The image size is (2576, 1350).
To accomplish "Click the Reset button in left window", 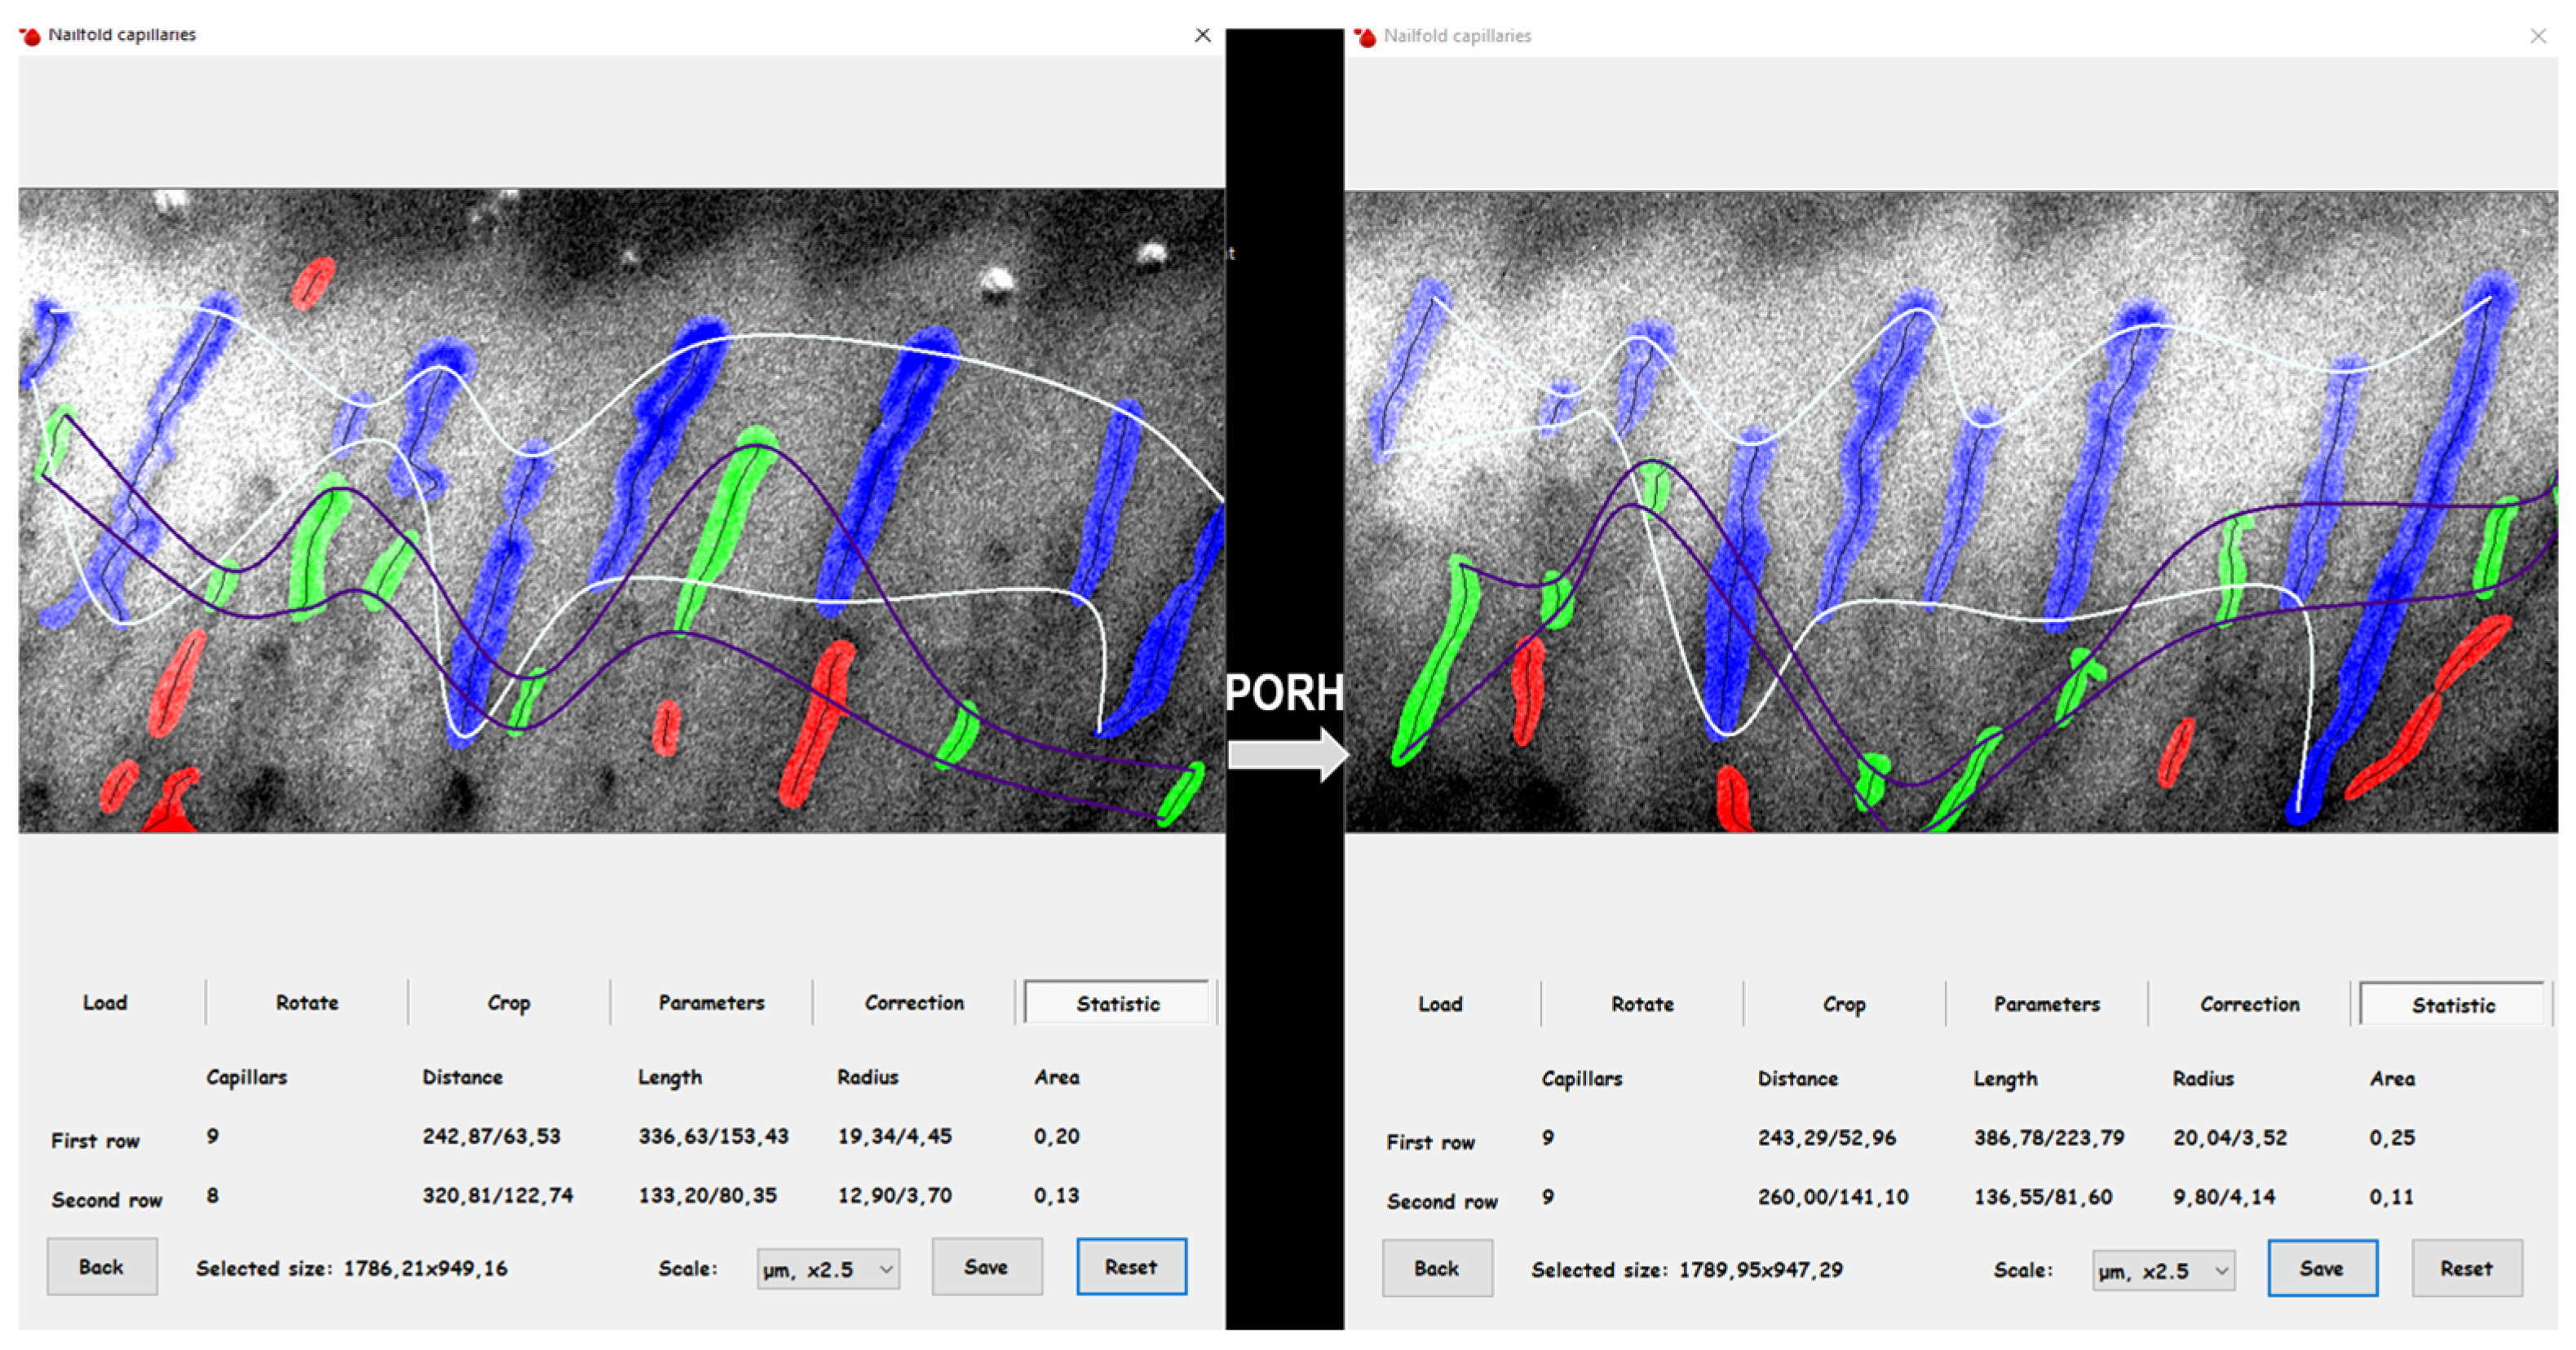I will pyautogui.click(x=1131, y=1266).
